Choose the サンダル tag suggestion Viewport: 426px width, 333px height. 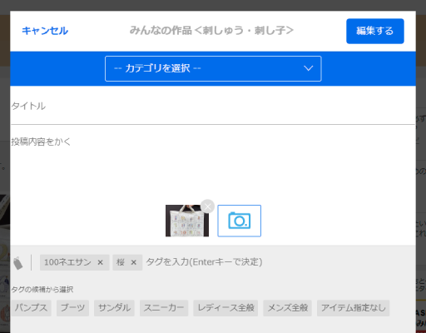click(114, 308)
